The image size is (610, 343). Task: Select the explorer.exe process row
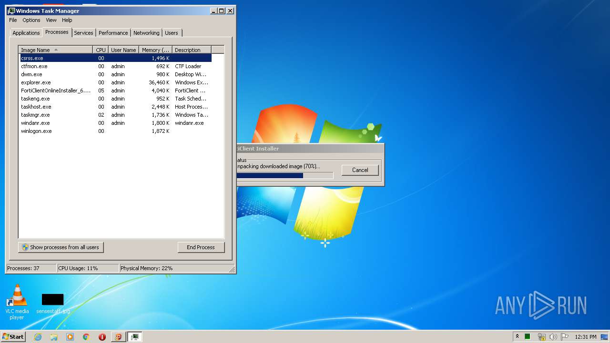pos(115,82)
